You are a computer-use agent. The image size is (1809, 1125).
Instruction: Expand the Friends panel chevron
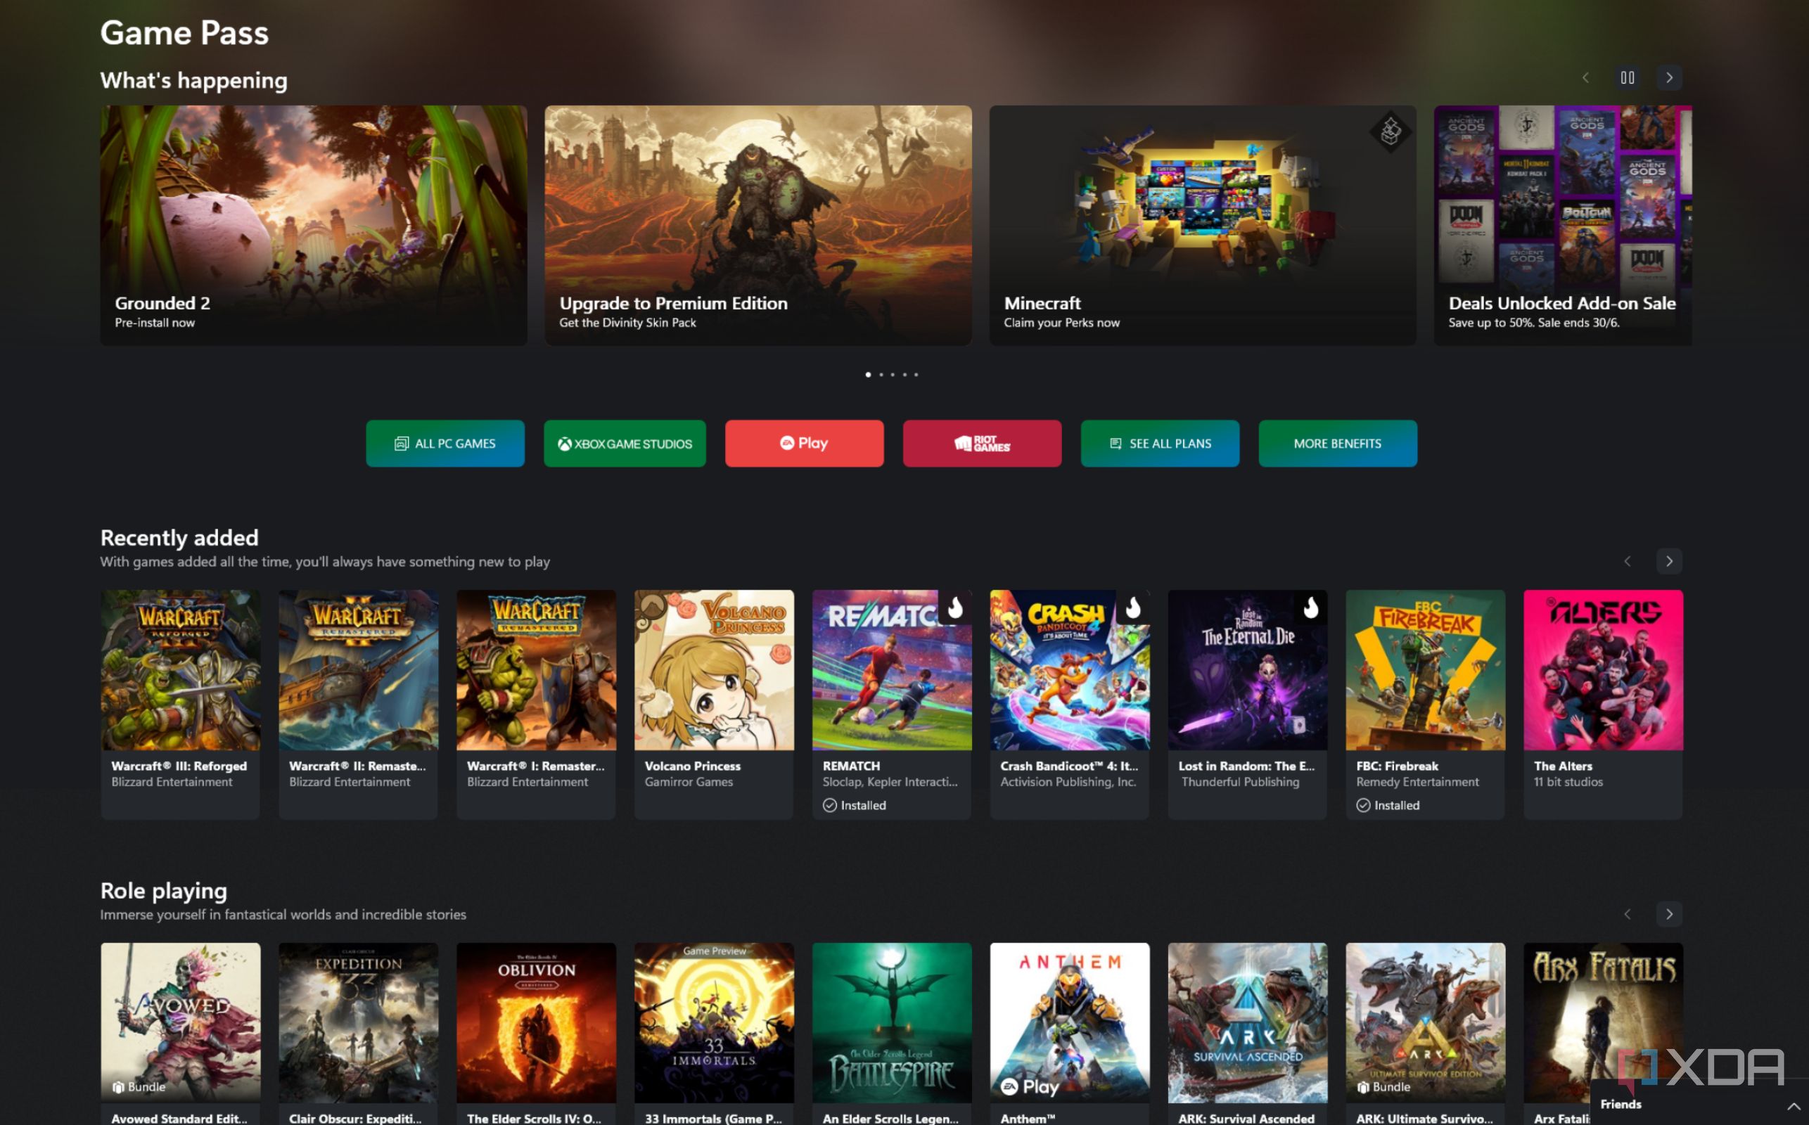click(1794, 1107)
